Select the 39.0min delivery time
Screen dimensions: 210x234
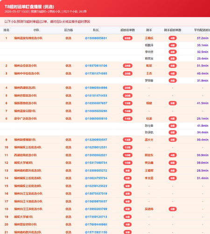coord(203,163)
